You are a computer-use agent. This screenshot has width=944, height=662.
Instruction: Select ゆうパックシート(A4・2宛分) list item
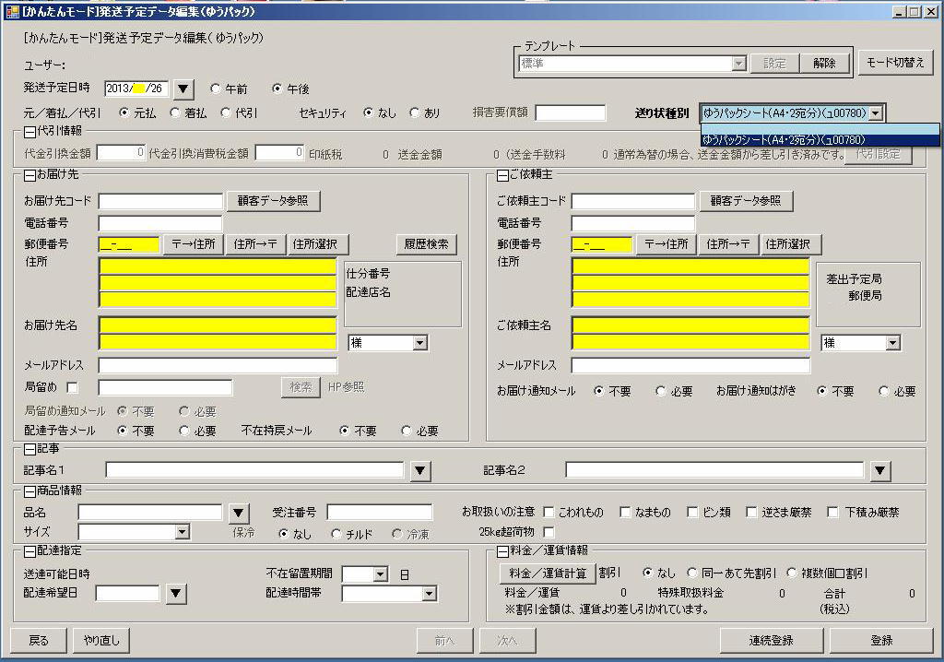(820, 140)
